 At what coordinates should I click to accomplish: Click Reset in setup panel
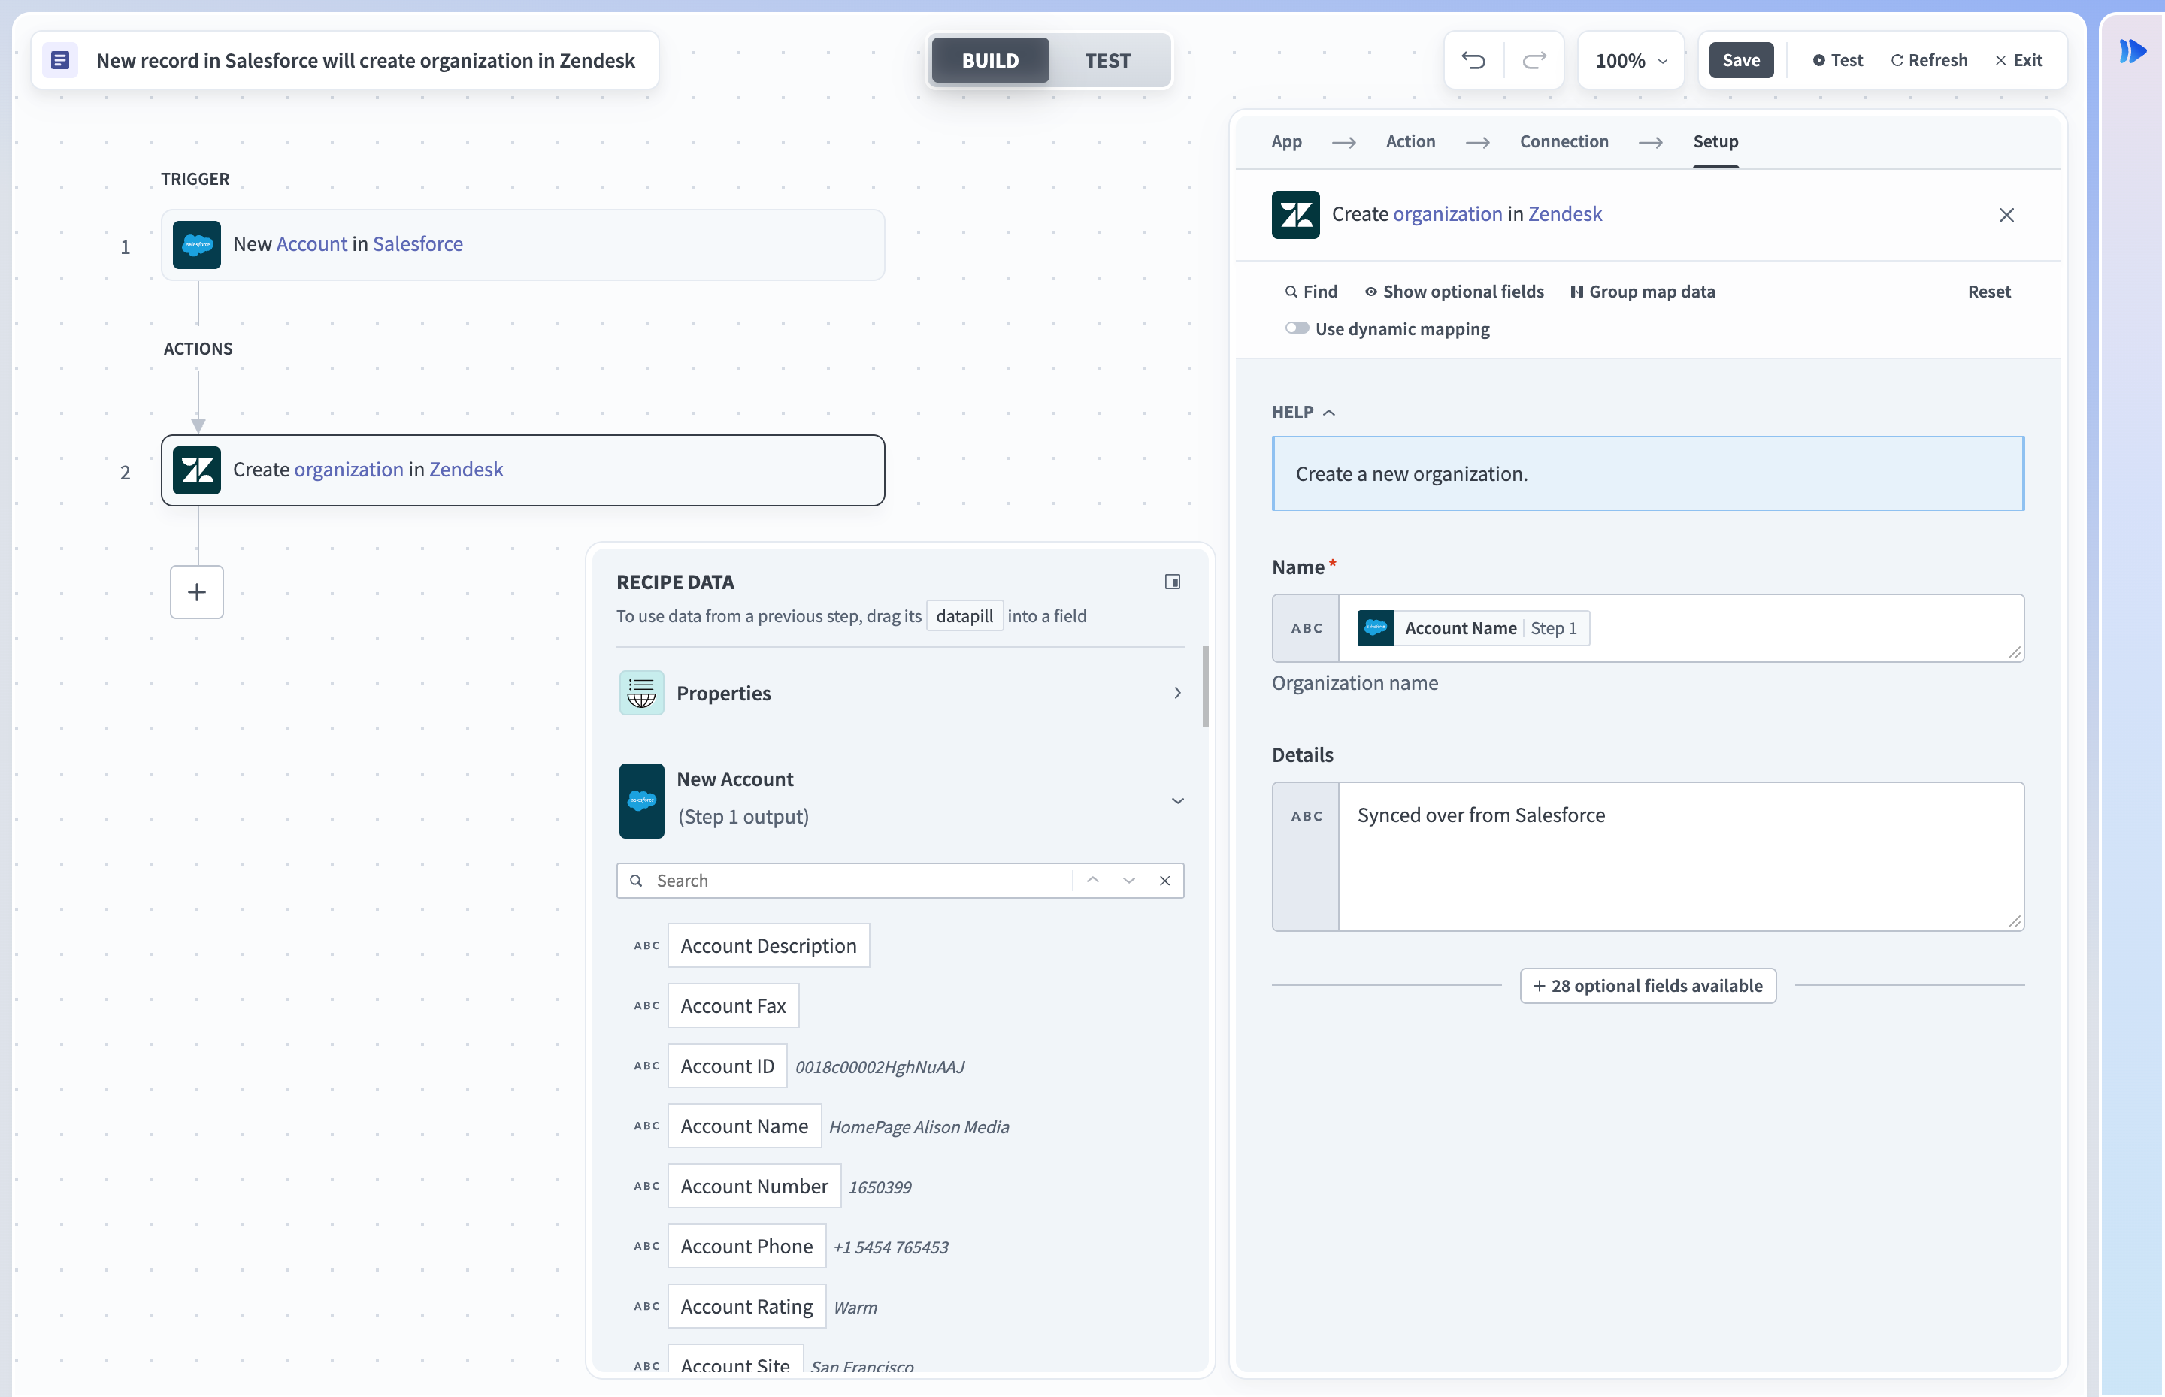(1988, 291)
